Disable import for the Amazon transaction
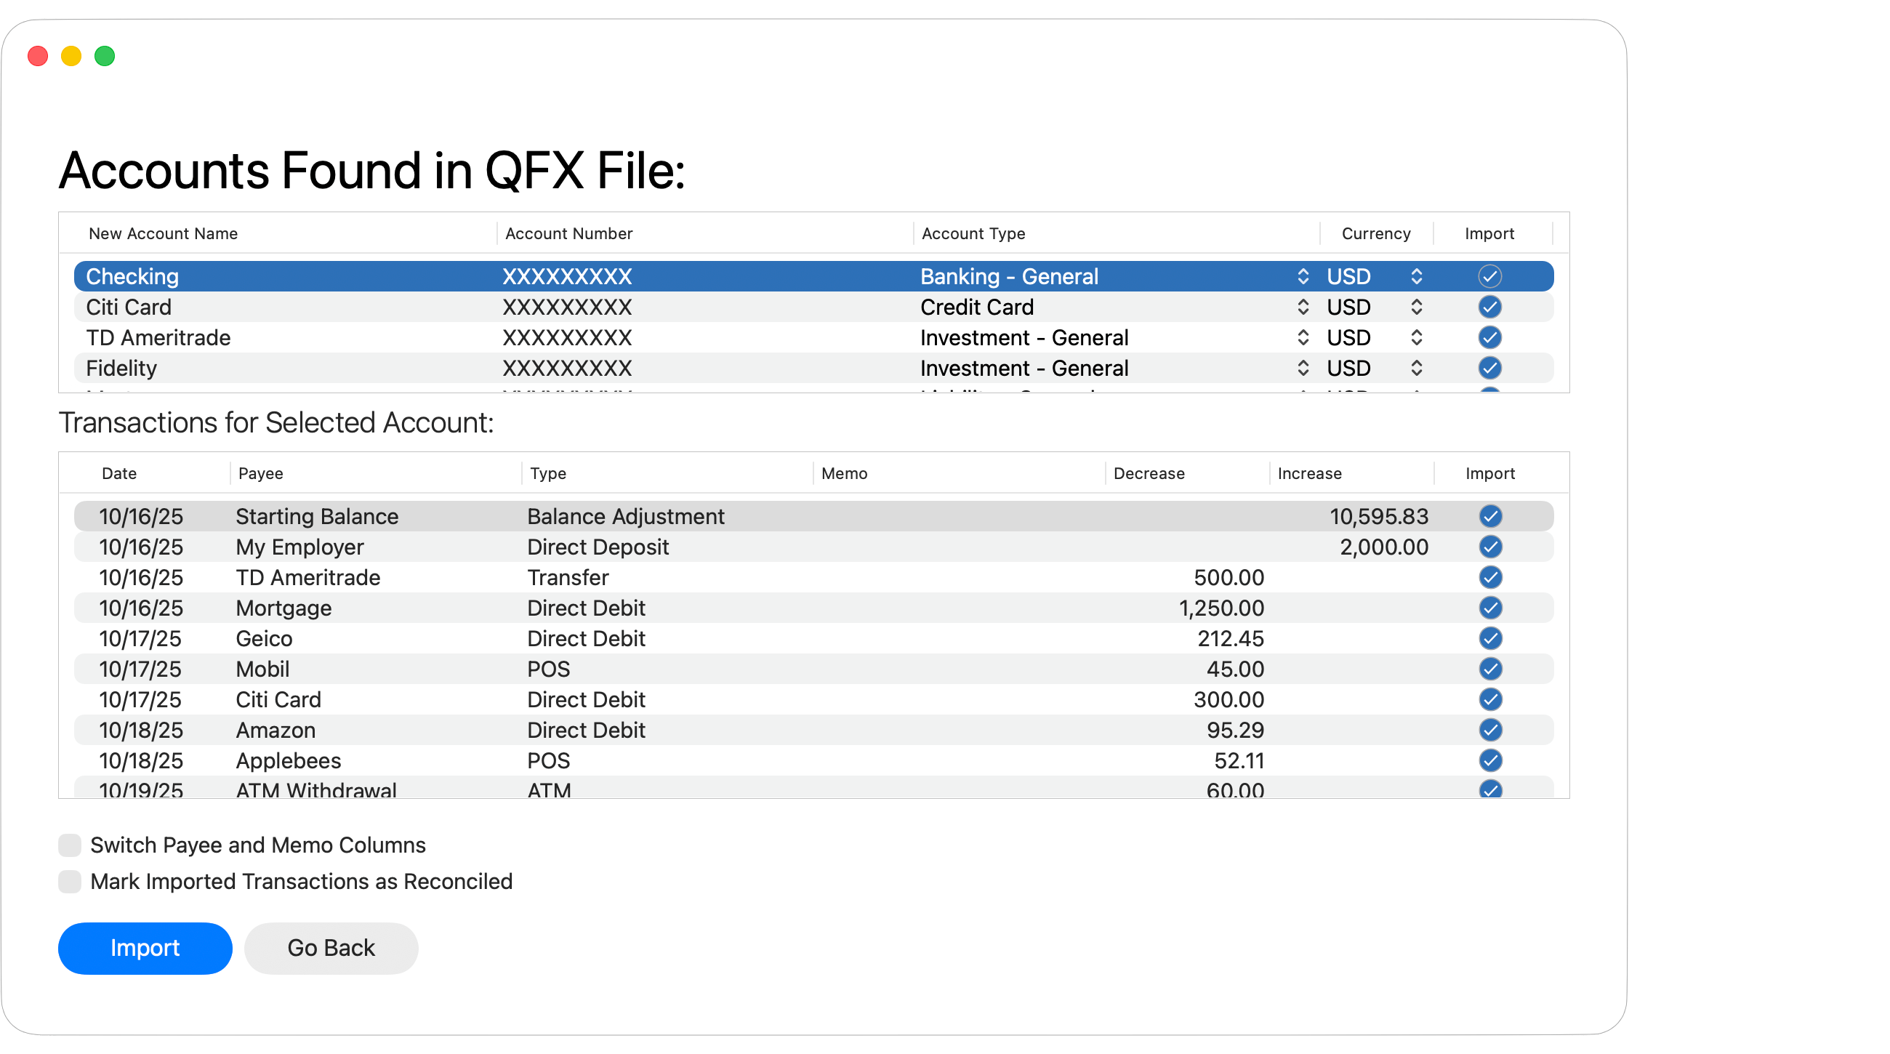The height and width of the screenshot is (1054, 1890). coord(1491,730)
